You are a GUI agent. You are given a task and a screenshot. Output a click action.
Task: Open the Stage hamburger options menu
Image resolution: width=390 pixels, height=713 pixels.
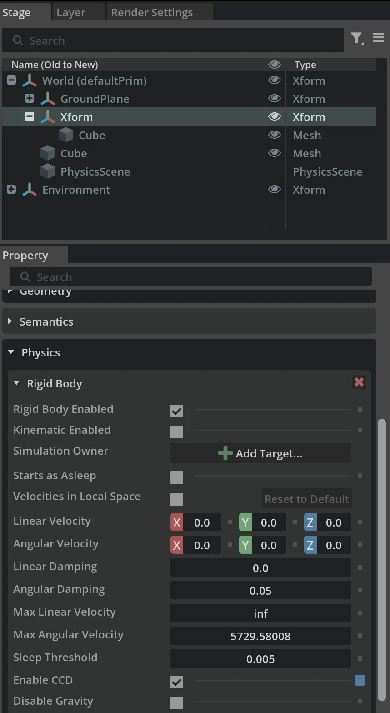(x=378, y=38)
